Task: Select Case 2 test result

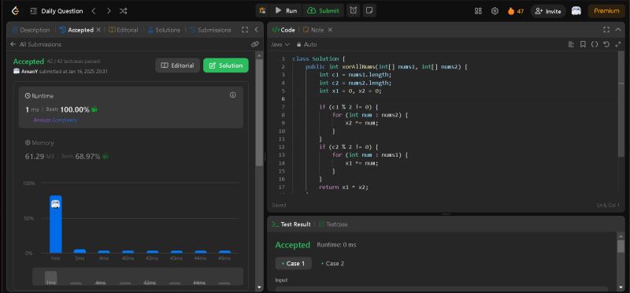Action: [x=332, y=263]
